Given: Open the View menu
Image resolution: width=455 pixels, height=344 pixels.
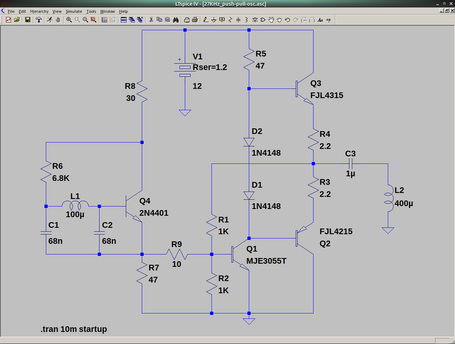Looking at the screenshot, I should click(x=57, y=11).
